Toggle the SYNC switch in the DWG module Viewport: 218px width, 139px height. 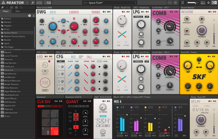pos(64,42)
